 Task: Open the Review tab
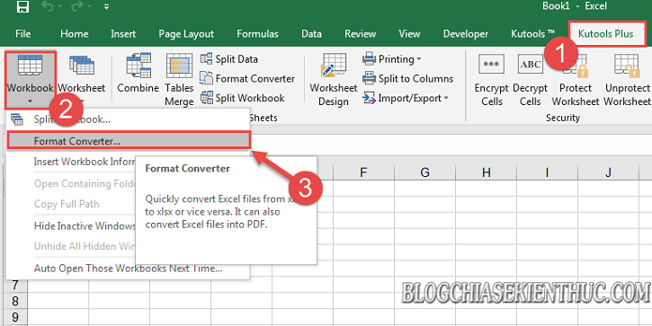360,33
